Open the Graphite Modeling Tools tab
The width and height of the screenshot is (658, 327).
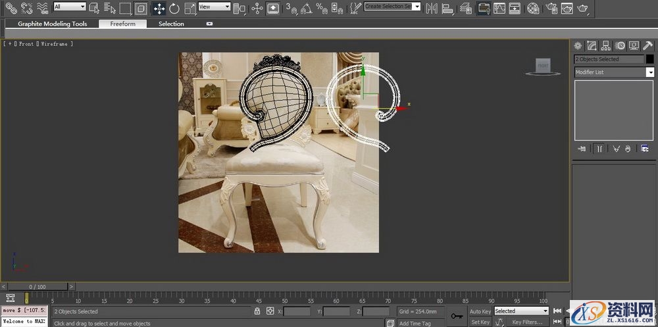point(52,24)
